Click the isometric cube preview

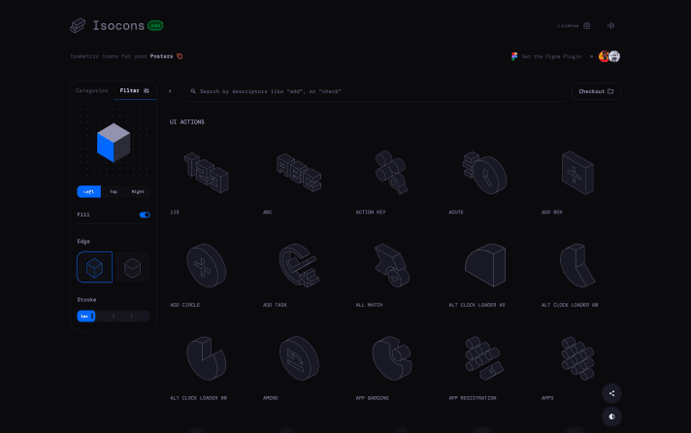tap(114, 143)
